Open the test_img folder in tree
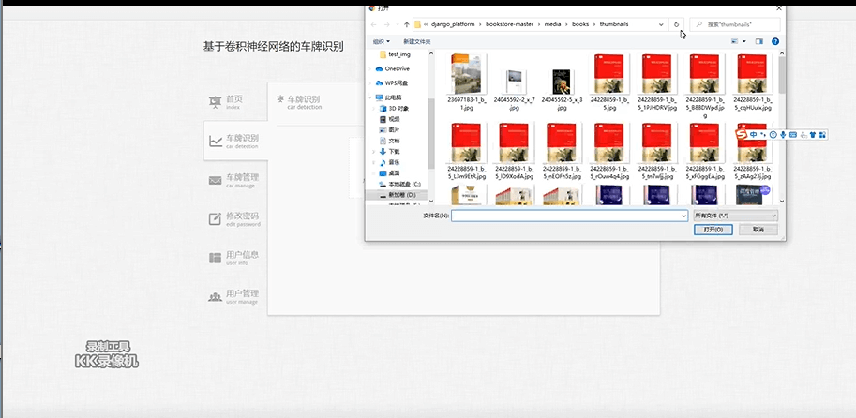This screenshot has width=856, height=418. (395, 54)
